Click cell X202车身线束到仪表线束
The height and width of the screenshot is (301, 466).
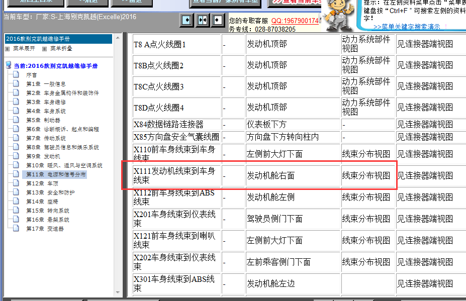(176, 262)
